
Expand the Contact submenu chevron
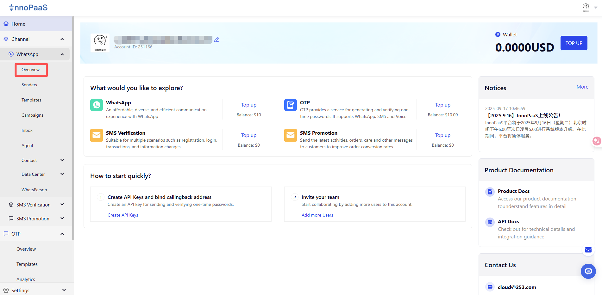click(62, 160)
